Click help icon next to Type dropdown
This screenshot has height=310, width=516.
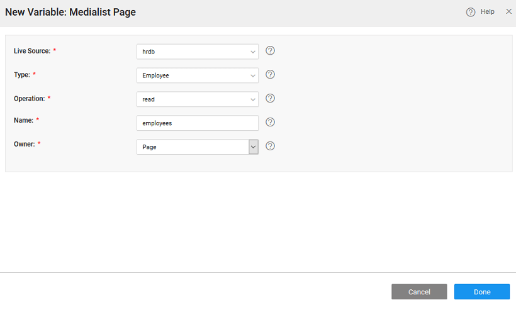[270, 75]
